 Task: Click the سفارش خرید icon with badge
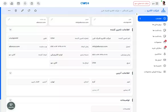click(165, 48)
